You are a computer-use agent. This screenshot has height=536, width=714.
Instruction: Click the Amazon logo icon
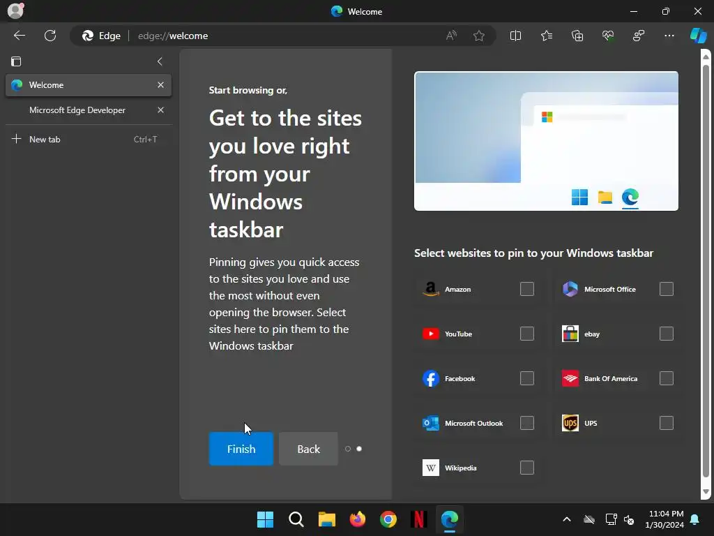431,289
